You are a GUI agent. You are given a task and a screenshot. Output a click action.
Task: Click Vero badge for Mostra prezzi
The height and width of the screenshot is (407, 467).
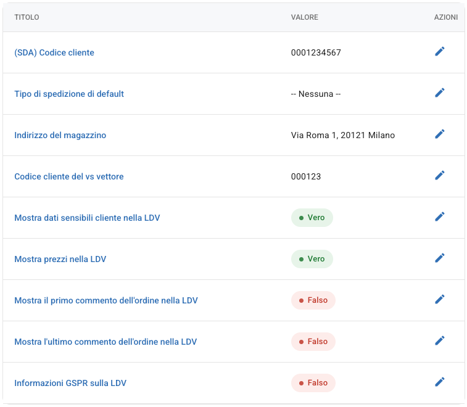(312, 259)
